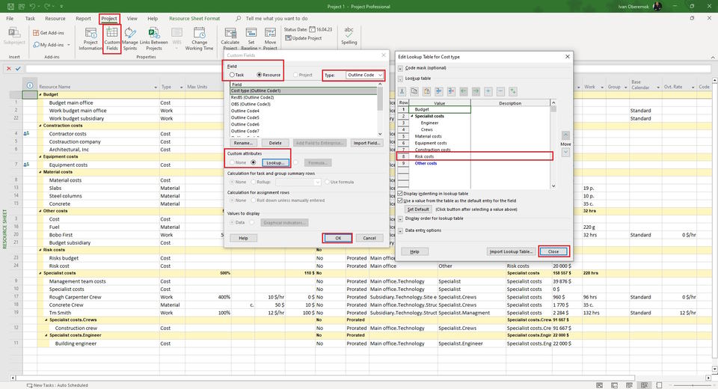Open Project Information from the ribbon
The image size is (718, 389).
coord(90,39)
